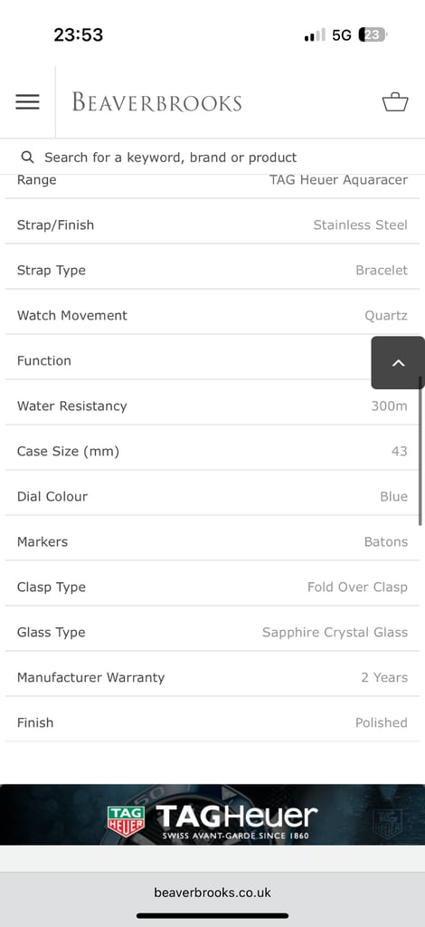
Task: Select the Water Resistancy row
Action: (212, 406)
